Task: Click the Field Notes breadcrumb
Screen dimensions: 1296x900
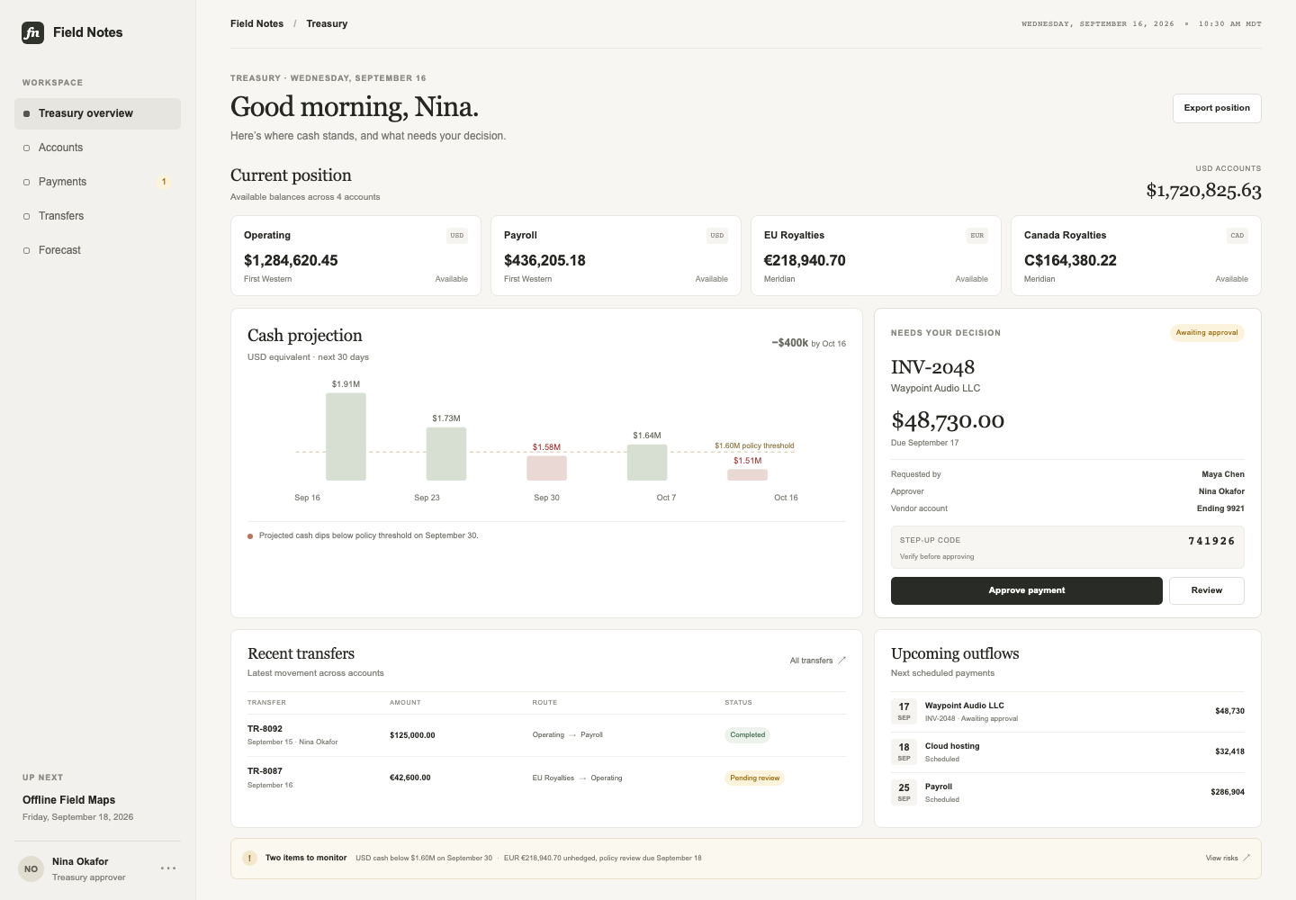Action: pyautogui.click(x=256, y=23)
